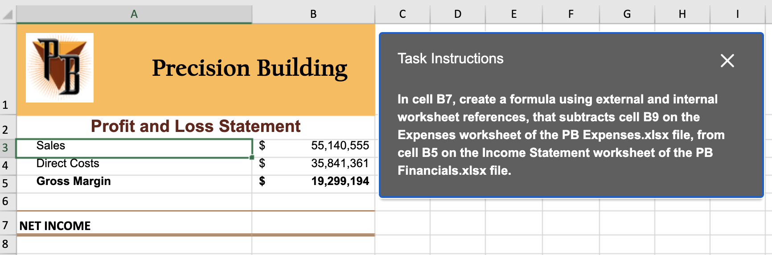Select empty cell B7 beside NET INCOME
Viewport: 772px width, 255px height.
click(313, 223)
